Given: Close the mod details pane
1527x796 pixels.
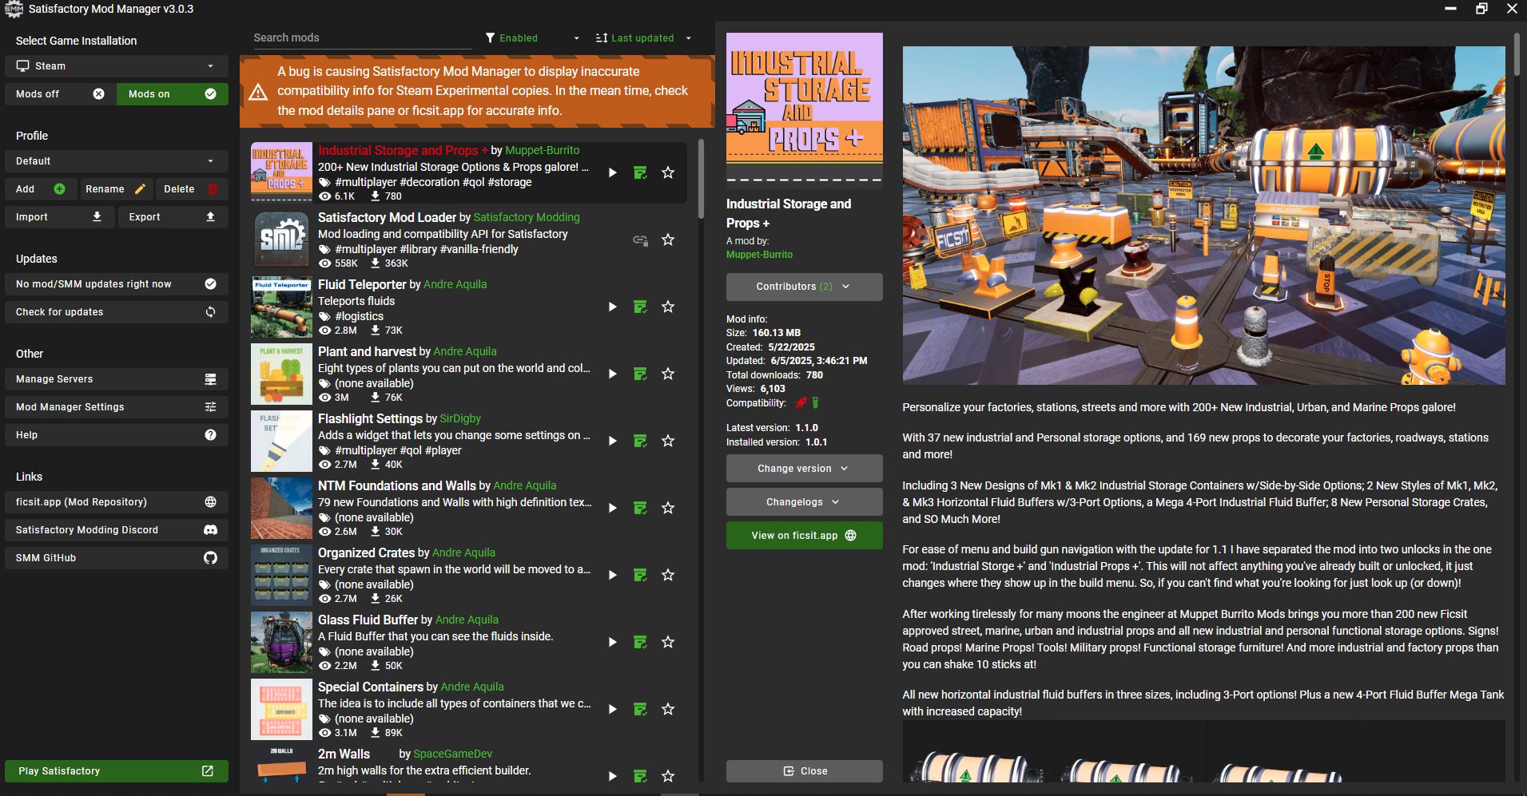Looking at the screenshot, I should [x=804, y=771].
